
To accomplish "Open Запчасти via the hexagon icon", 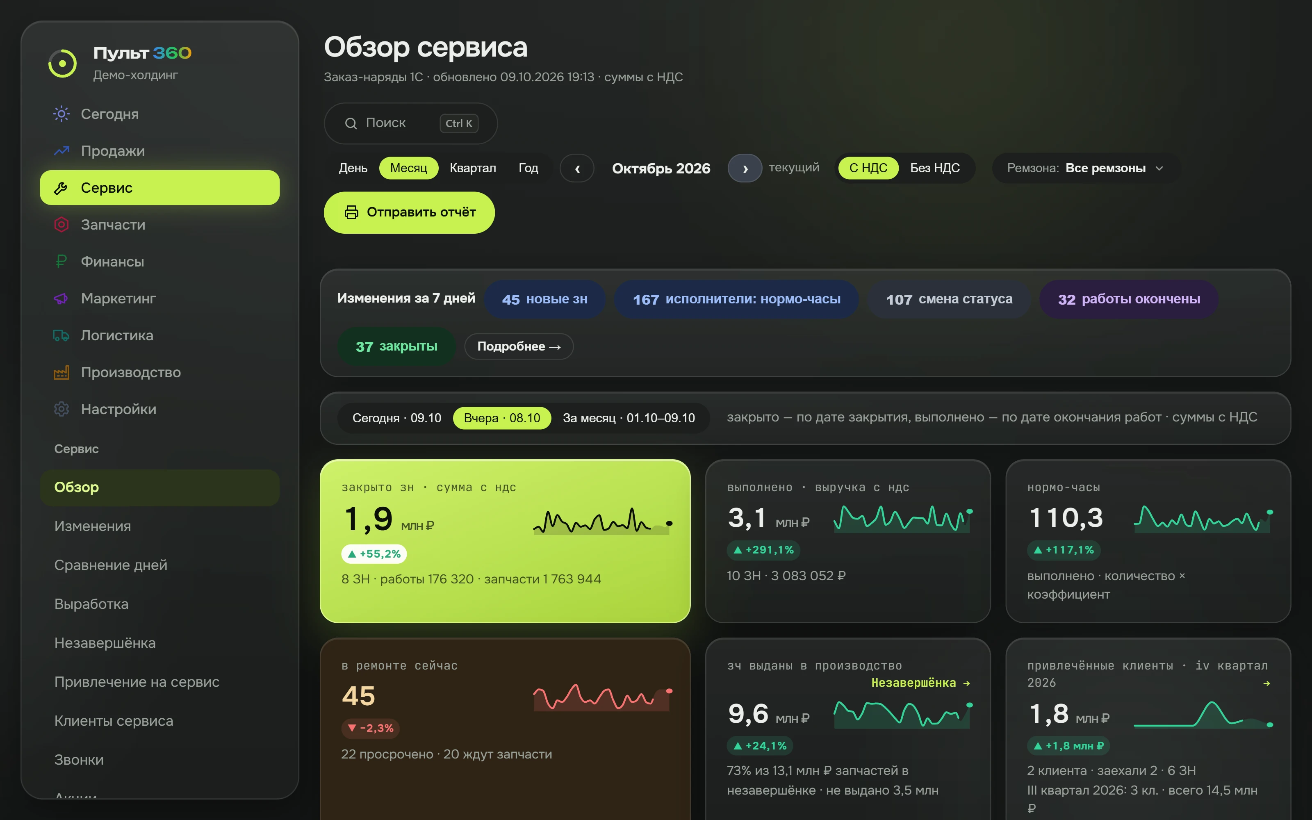I will 61,225.
